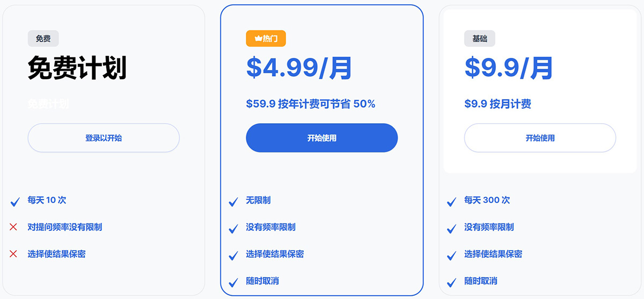Click the crown icon in 热门 badge
The image size is (644, 299).
(x=258, y=39)
